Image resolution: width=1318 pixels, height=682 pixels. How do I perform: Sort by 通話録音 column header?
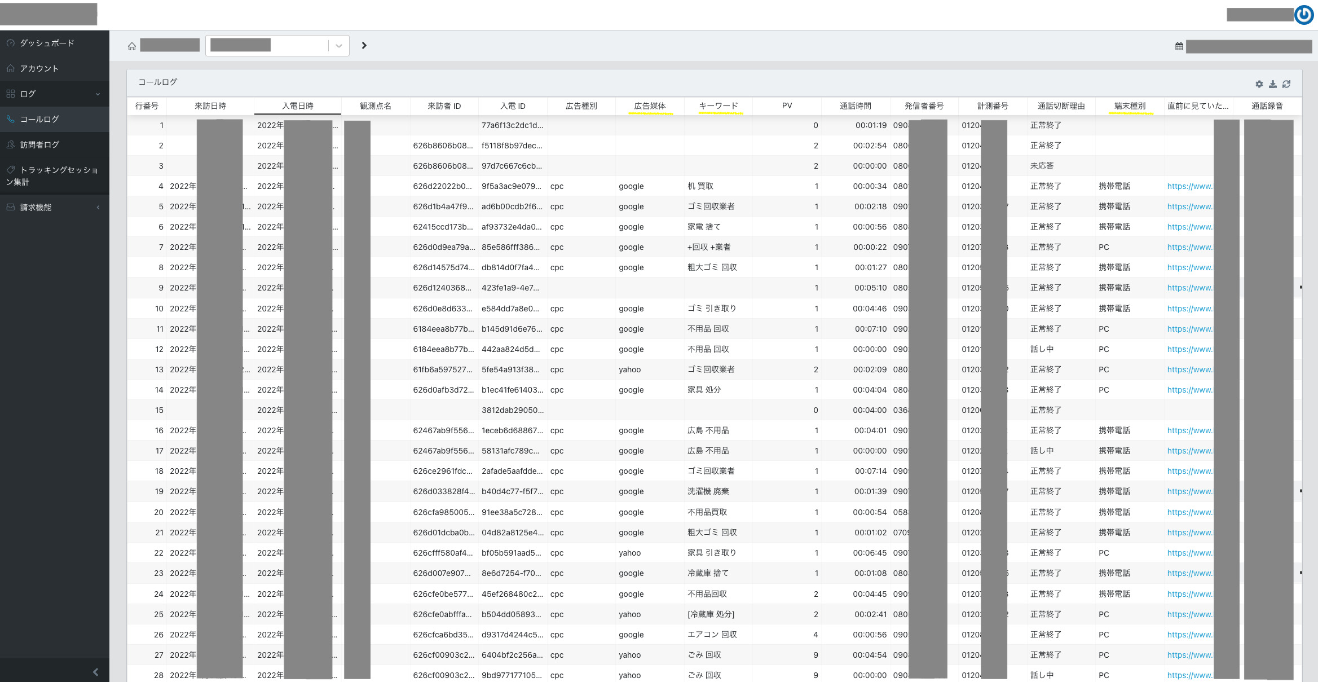coord(1267,106)
